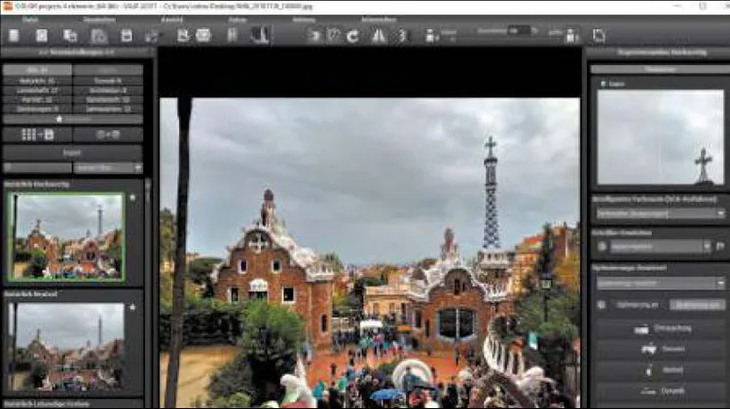Image resolution: width=730 pixels, height=409 pixels.
Task: Open the Add-ons menu
Action: pyautogui.click(x=304, y=20)
